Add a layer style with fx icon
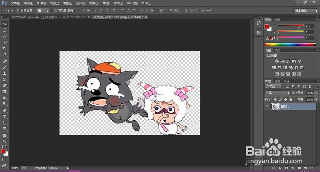The height and width of the screenshot is (172, 320). tap(280, 168)
